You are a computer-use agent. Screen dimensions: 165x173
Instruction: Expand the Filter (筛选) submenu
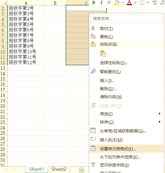click(126, 114)
